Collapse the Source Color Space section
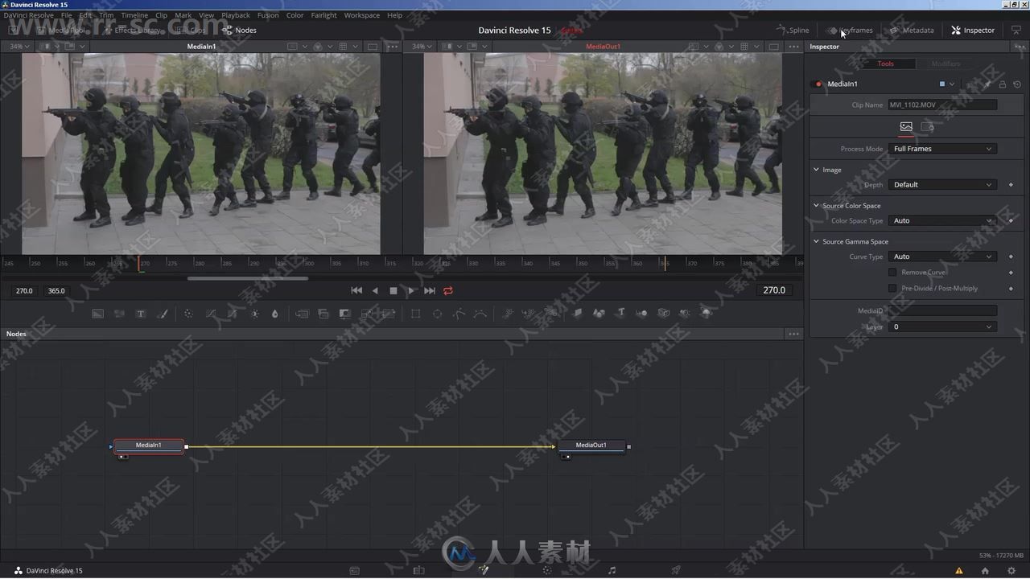The image size is (1030, 579). pyautogui.click(x=816, y=206)
